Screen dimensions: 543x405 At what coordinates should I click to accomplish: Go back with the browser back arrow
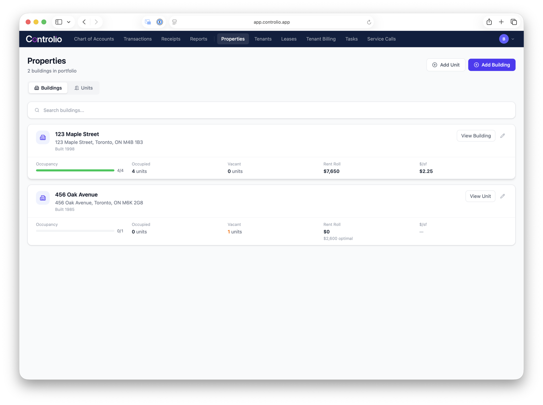pyautogui.click(x=84, y=22)
